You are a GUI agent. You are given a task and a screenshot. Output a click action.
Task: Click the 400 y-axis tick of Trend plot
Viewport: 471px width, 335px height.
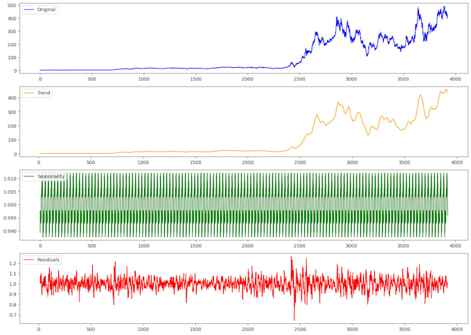click(12, 98)
